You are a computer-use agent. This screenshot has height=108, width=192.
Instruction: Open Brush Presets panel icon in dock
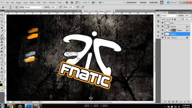[x=158, y=21]
